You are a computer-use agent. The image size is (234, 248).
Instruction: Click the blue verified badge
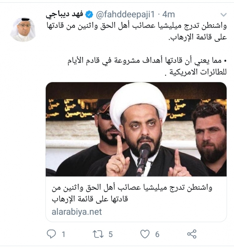point(89,15)
